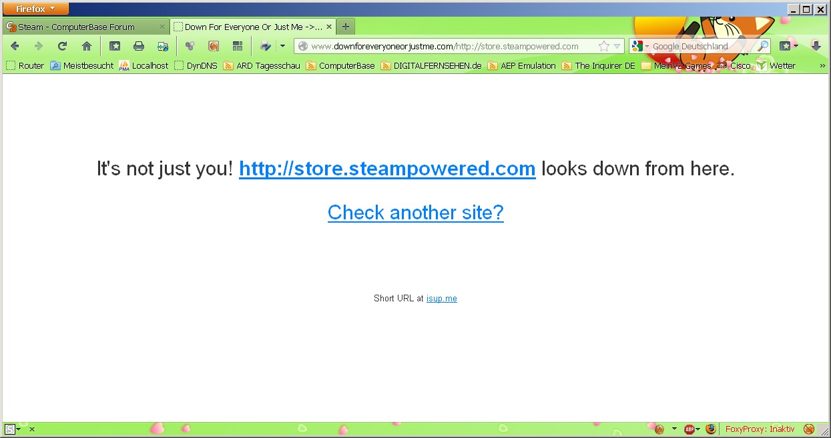Image resolution: width=831 pixels, height=438 pixels.
Task: Open the bookmarks star toolbar button
Action: click(115, 46)
